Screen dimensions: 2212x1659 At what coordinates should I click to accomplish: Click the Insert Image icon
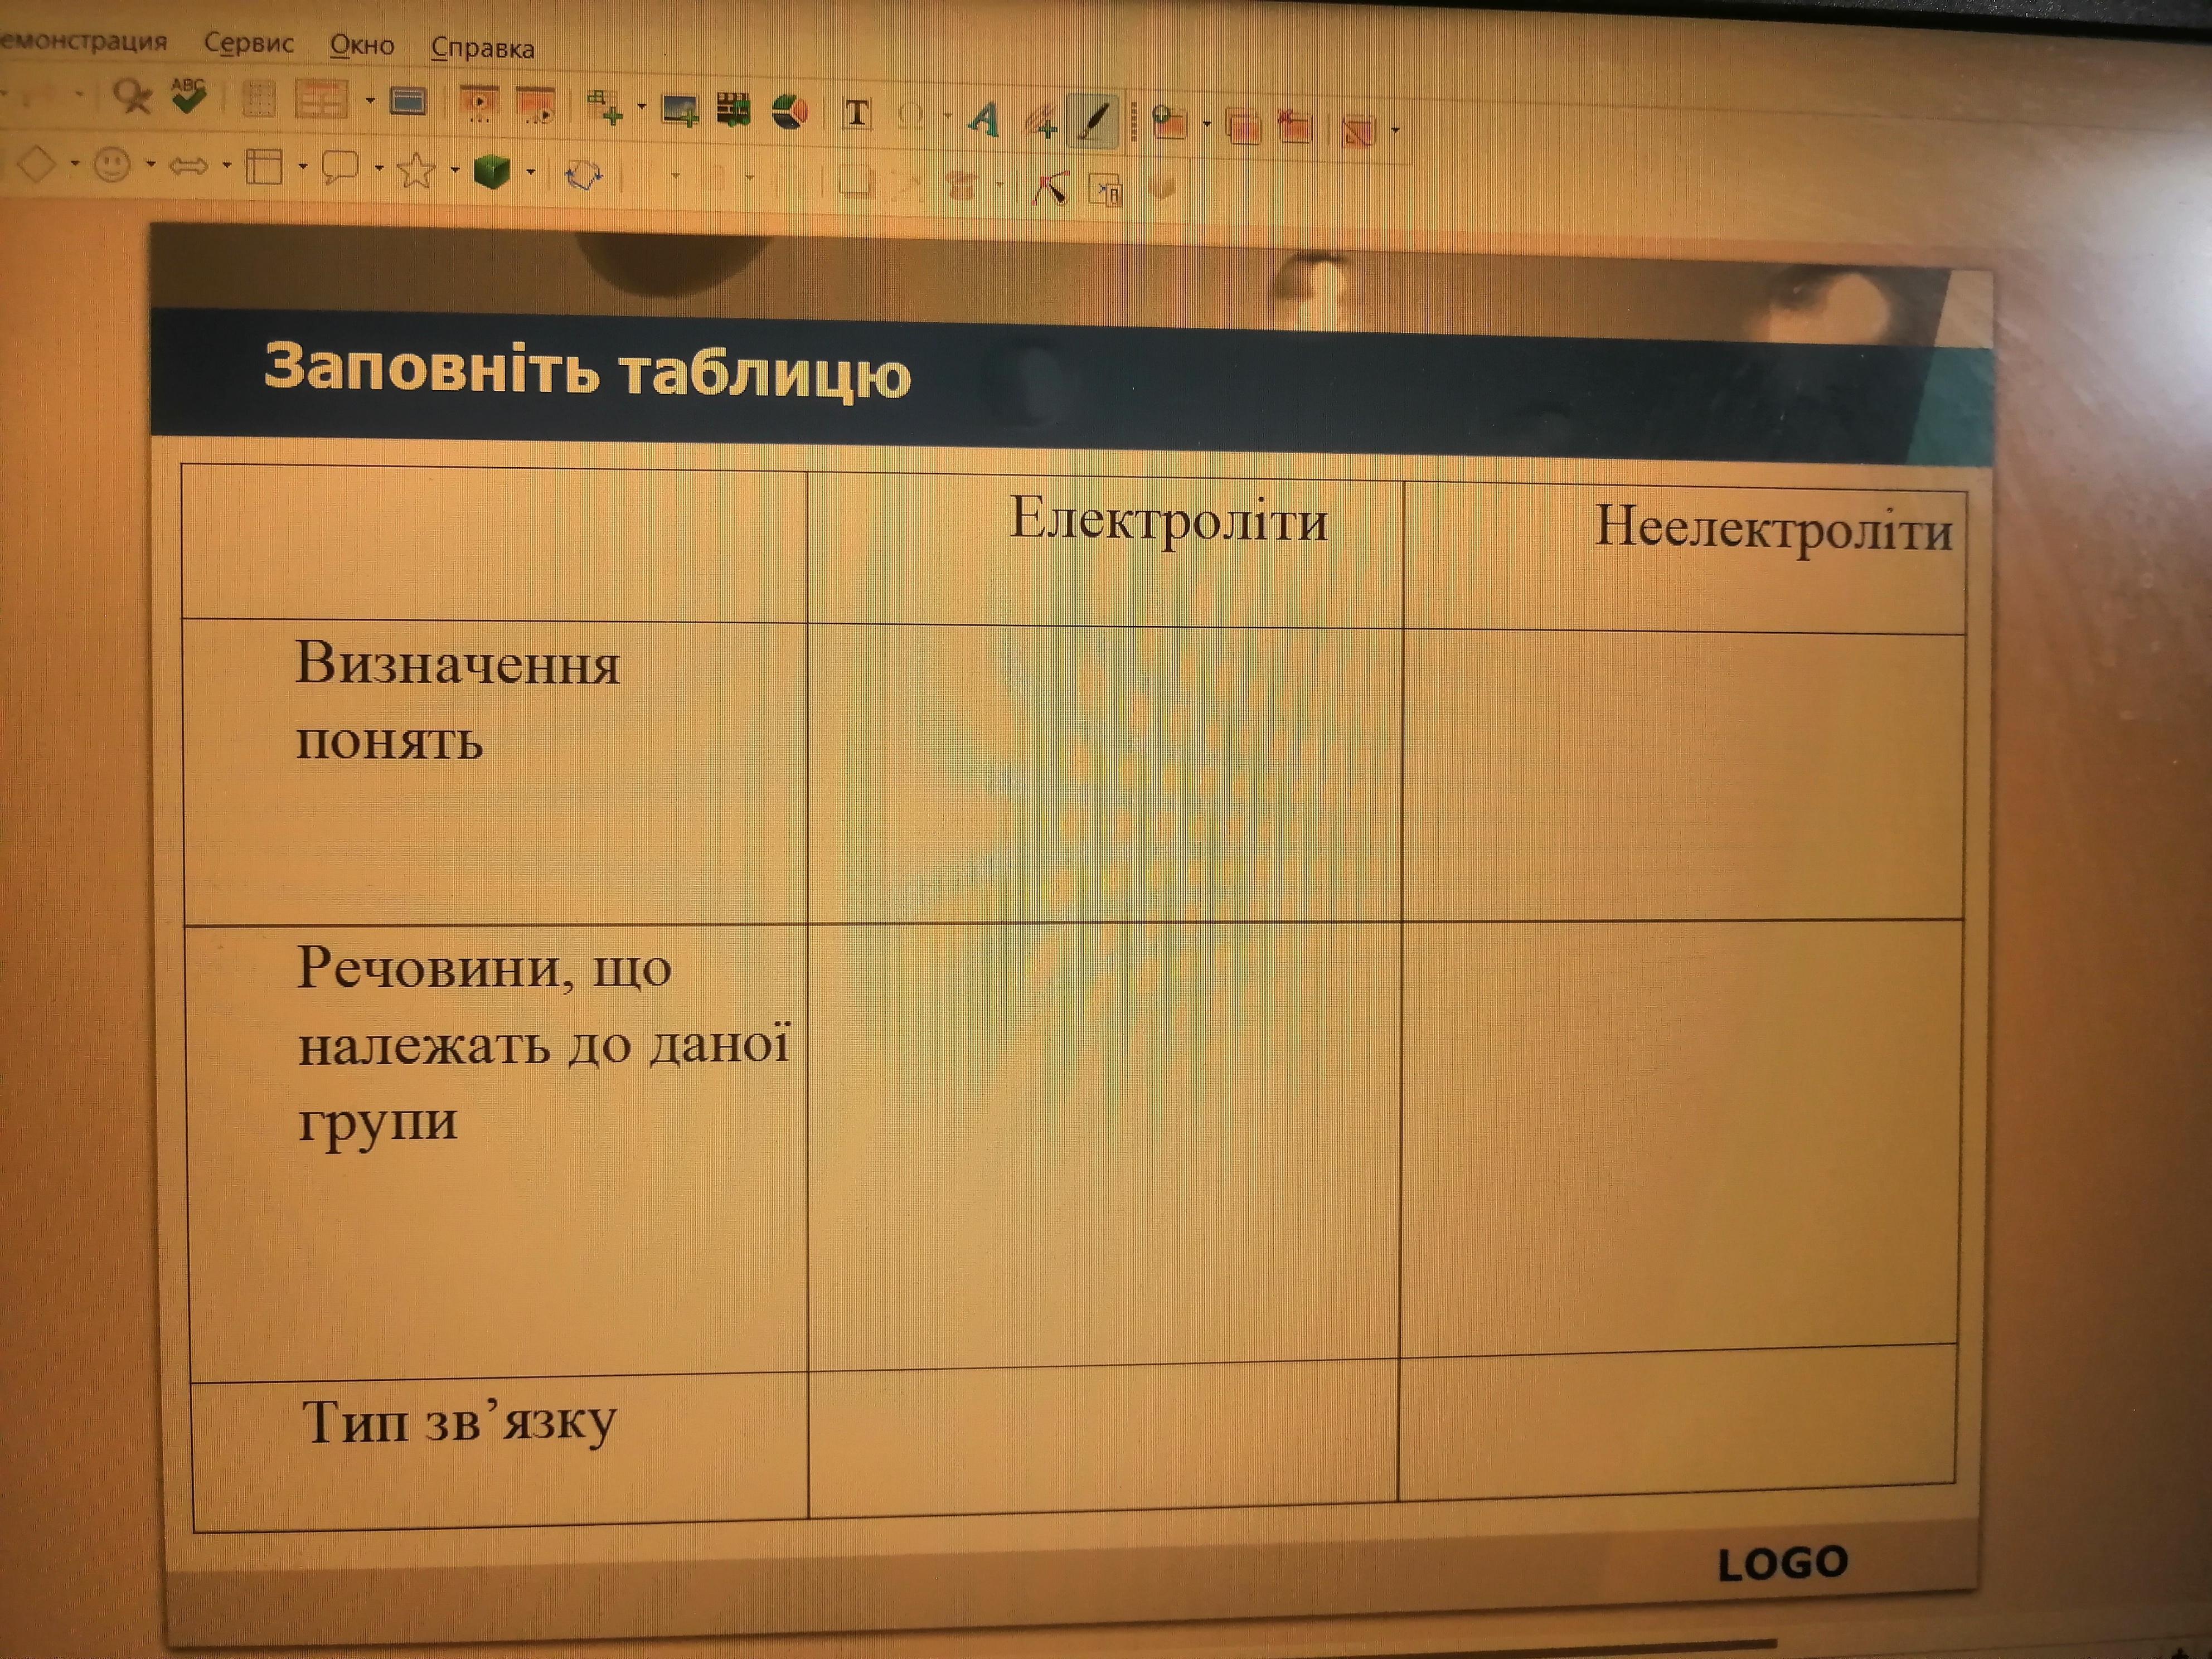click(x=679, y=109)
